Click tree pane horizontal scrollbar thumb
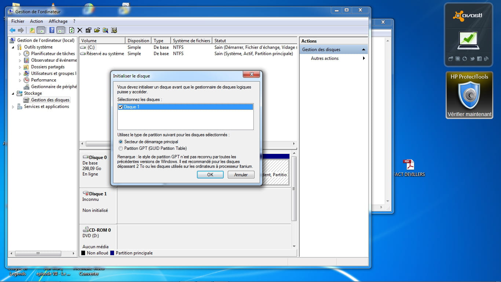 (38, 253)
